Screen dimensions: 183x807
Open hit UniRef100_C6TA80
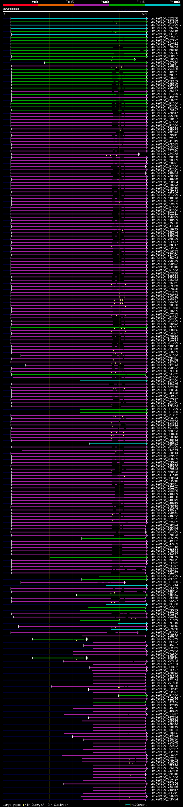click(164, 62)
